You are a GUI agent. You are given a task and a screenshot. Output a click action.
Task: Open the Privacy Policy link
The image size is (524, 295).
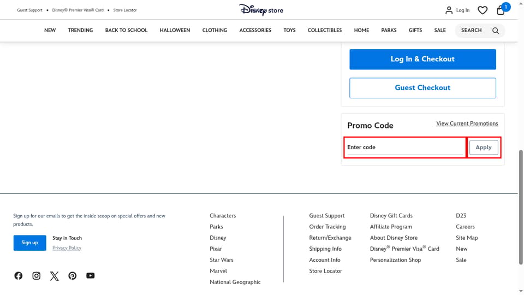tap(67, 248)
